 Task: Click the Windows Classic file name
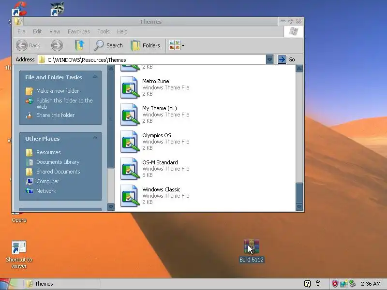pyautogui.click(x=161, y=189)
